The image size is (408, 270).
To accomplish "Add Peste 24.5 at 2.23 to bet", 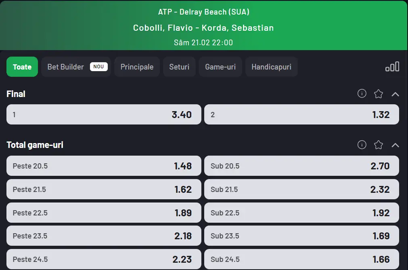I will coord(103,259).
